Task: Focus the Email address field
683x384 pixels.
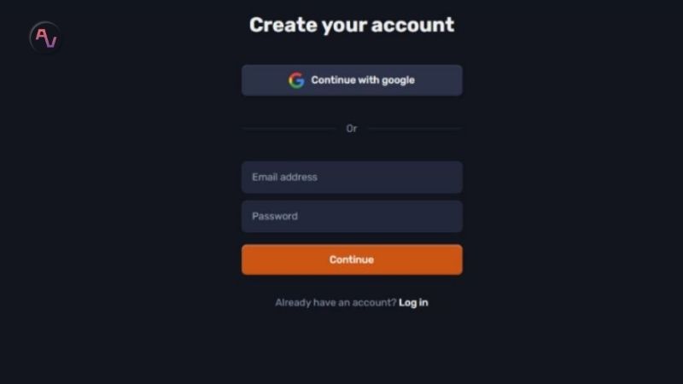Action: tap(352, 177)
